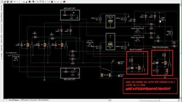The width and height of the screenshot is (182, 102).
Task: Select LED1 in the top ADD LIGHT OPT box
Action: [x=72, y=15]
